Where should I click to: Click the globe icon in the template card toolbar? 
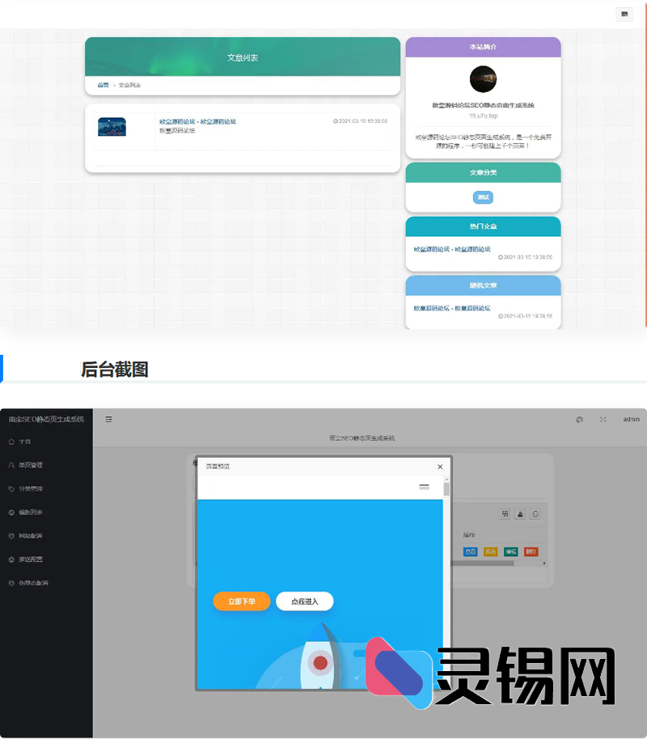(x=535, y=513)
